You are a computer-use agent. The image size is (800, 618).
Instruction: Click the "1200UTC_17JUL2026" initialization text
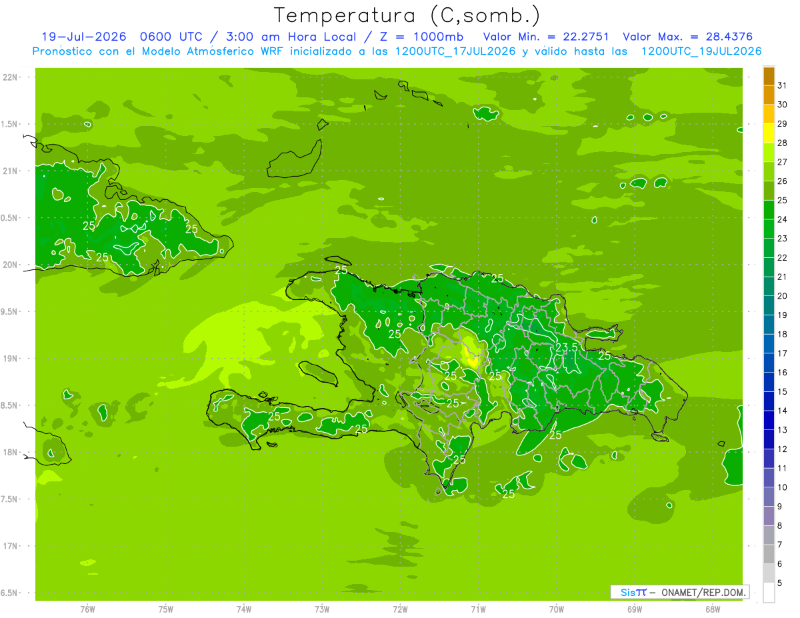[x=455, y=51]
